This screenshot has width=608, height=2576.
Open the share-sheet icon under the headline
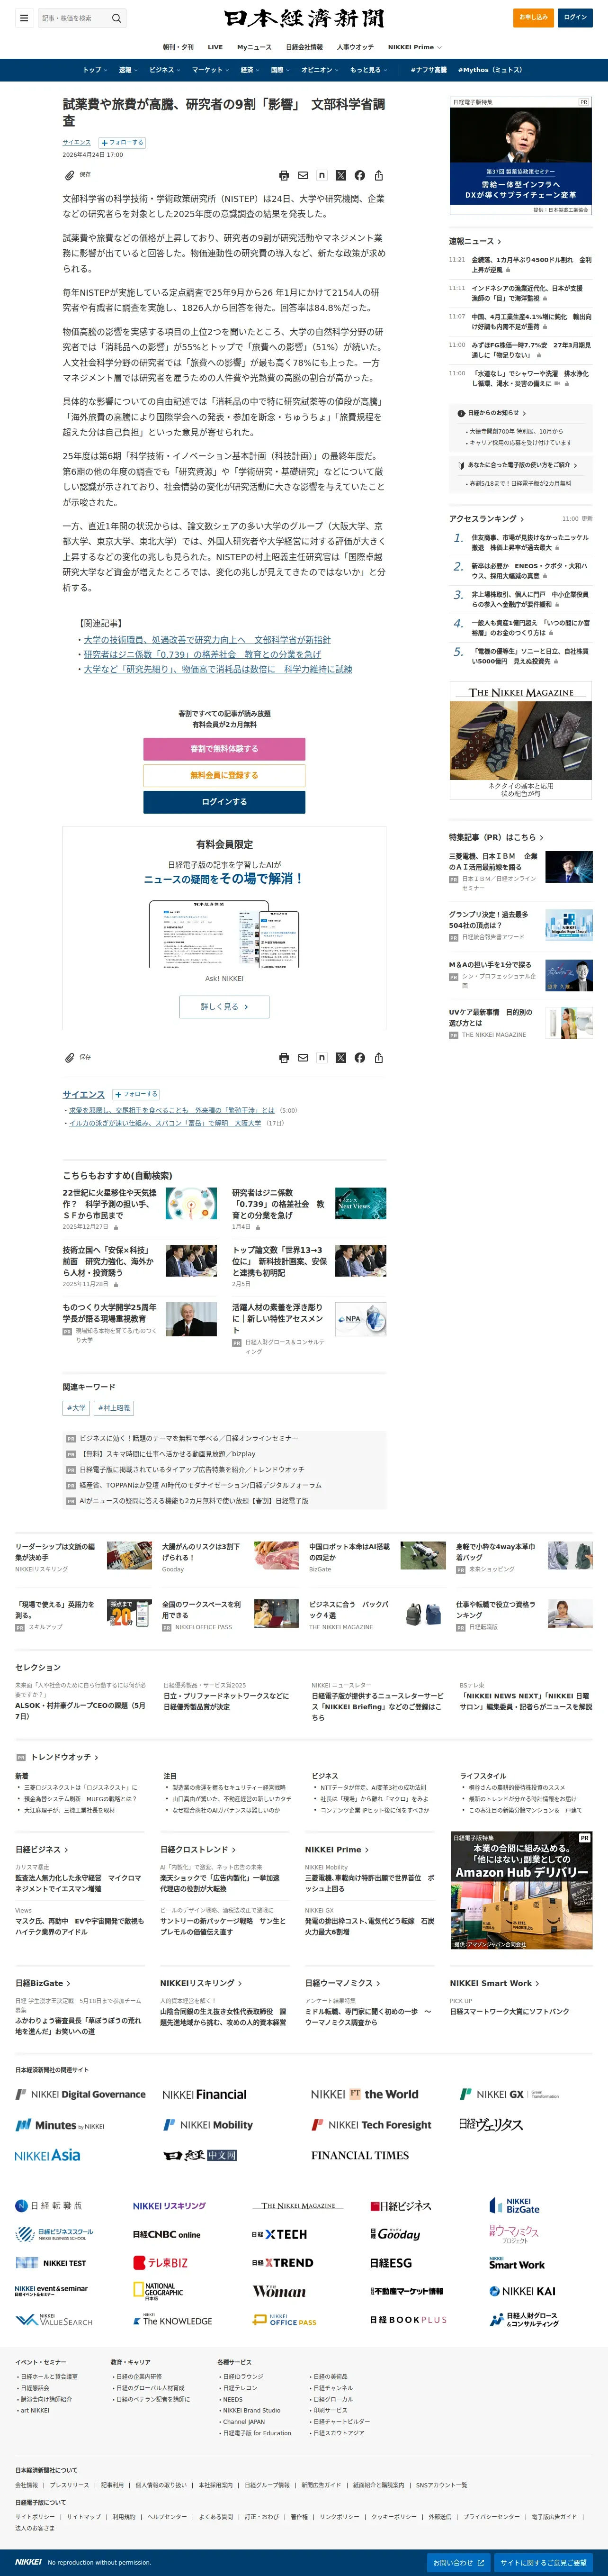[x=379, y=175]
